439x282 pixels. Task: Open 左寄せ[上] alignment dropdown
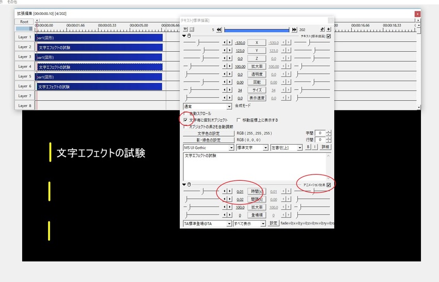(287, 148)
